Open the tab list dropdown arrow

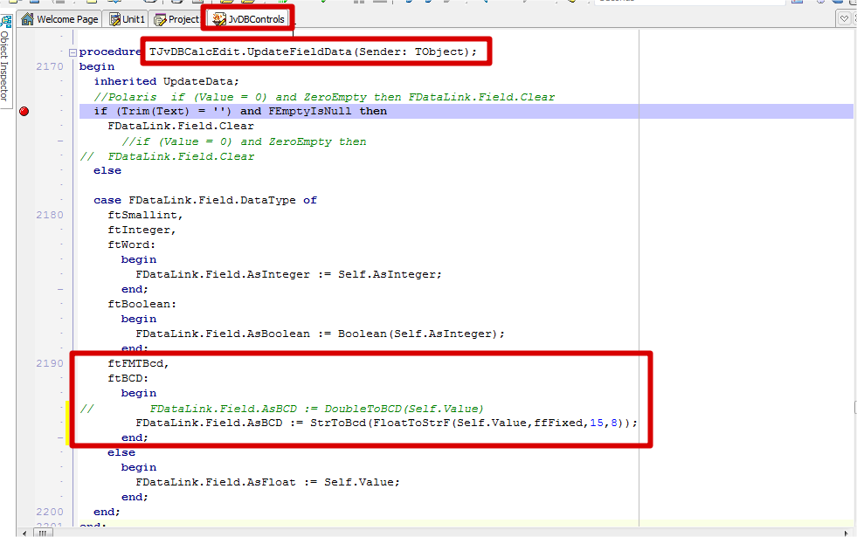(845, 19)
